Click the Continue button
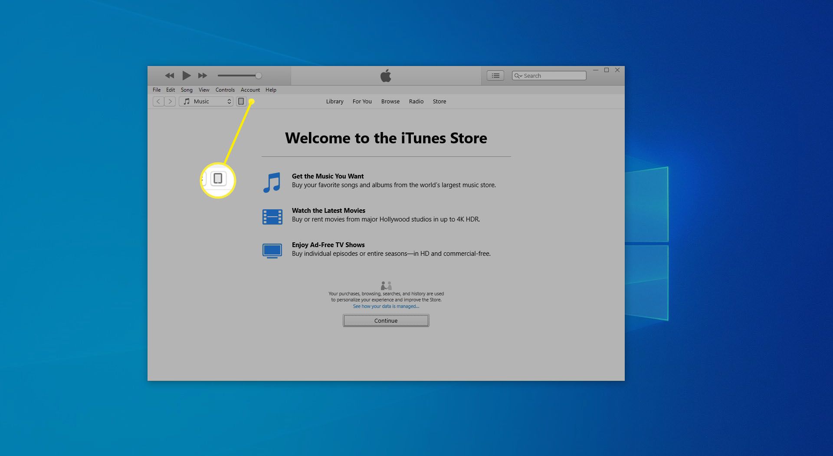 pos(386,321)
